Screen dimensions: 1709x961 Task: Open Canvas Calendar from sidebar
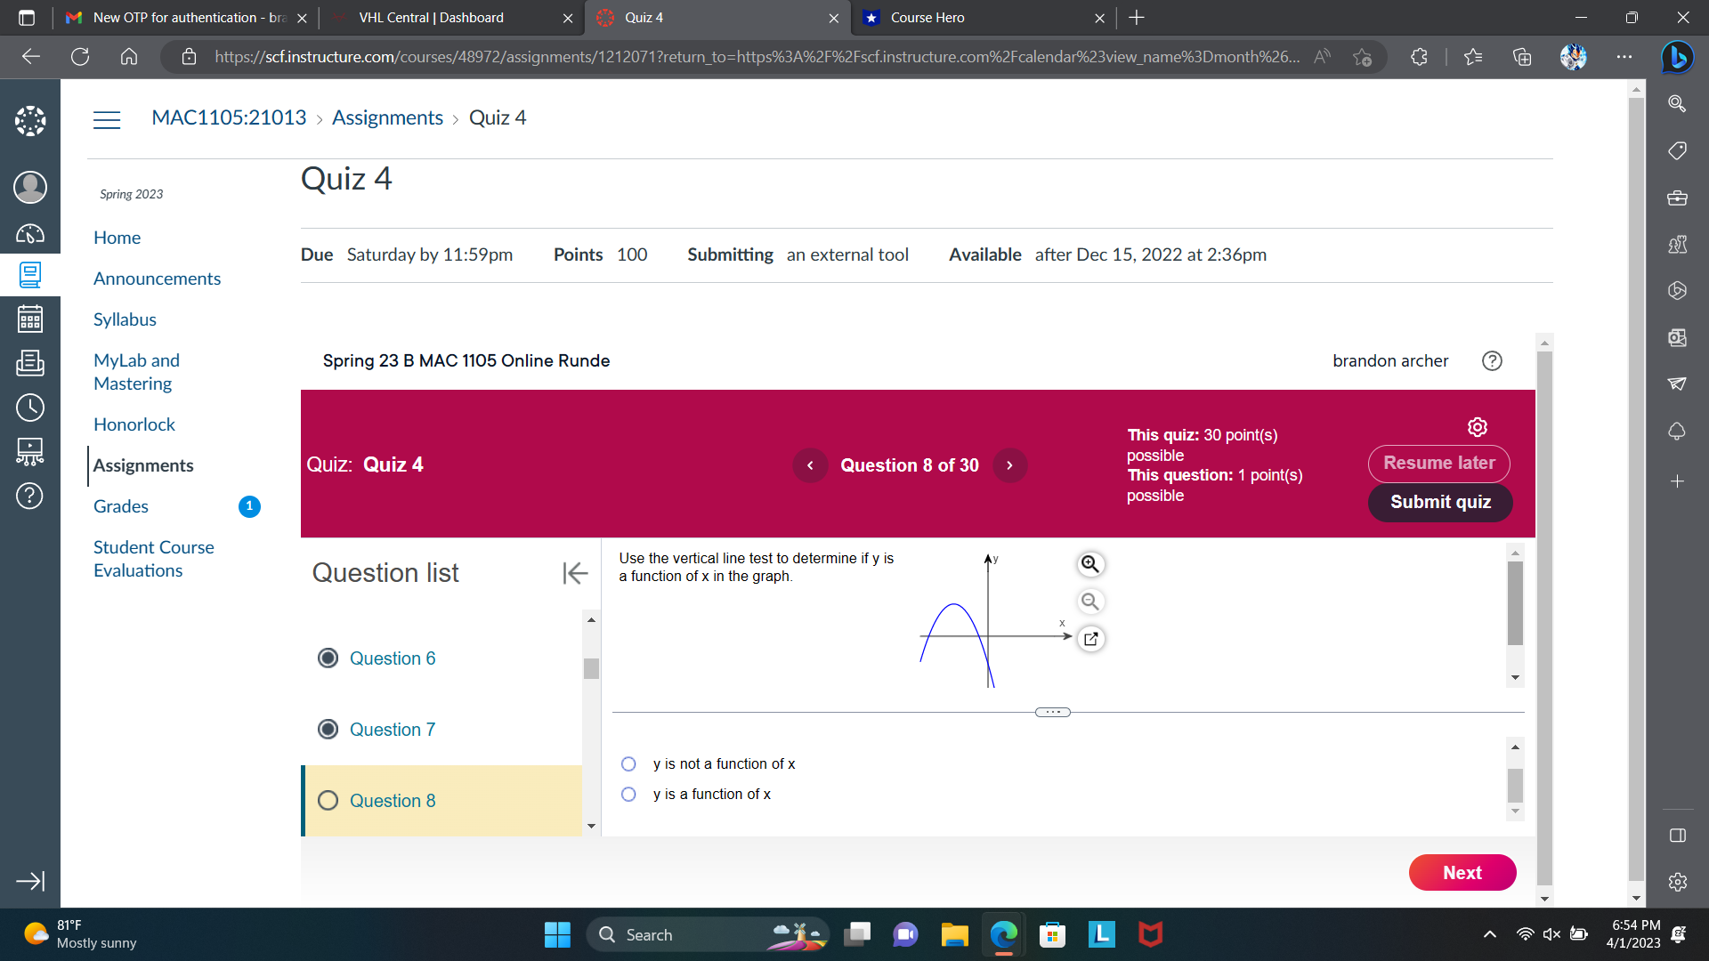[x=29, y=319]
